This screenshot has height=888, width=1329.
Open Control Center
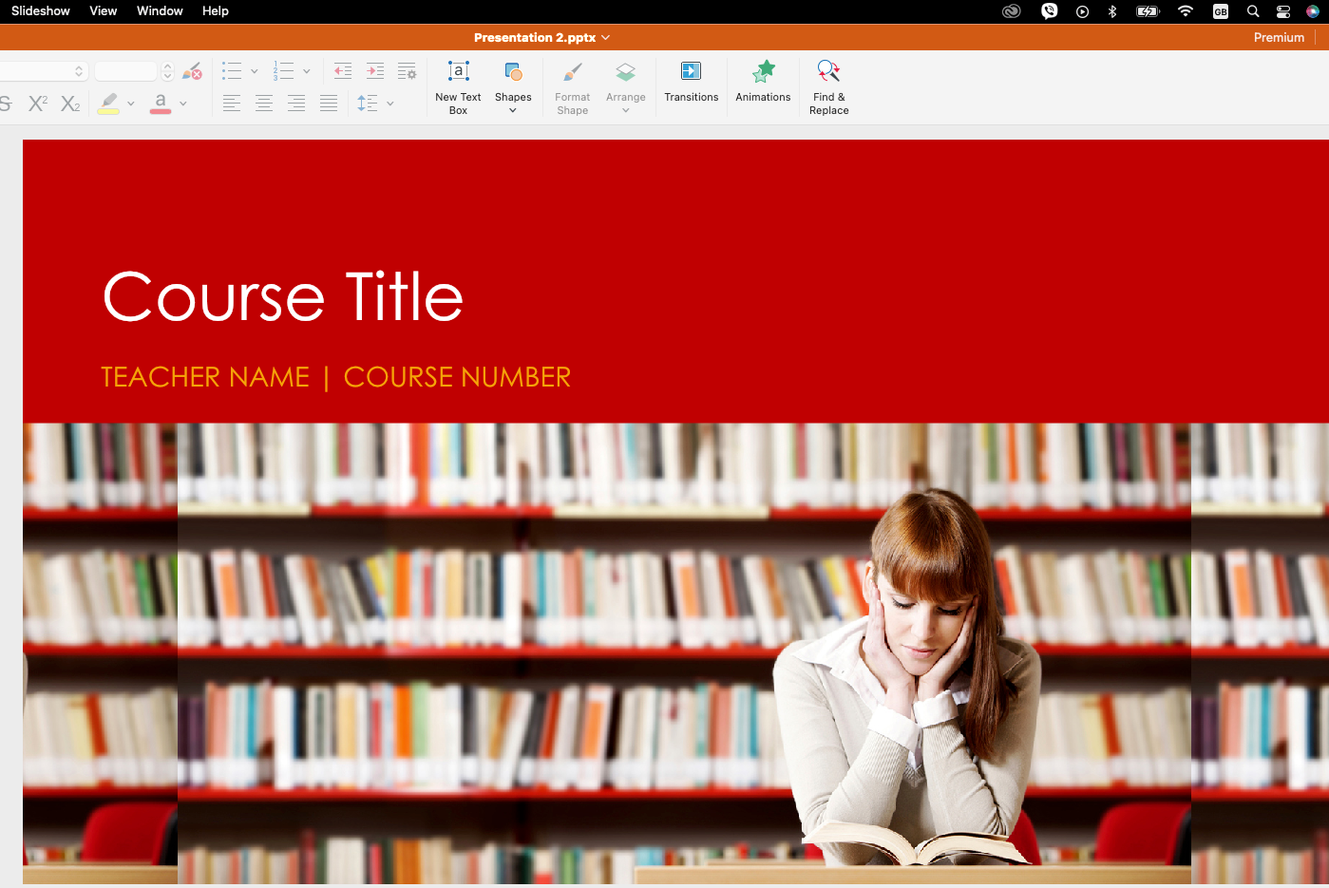1283,11
